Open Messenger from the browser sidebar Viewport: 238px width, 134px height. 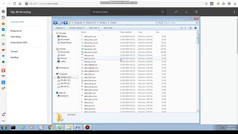pyautogui.click(x=3, y=29)
